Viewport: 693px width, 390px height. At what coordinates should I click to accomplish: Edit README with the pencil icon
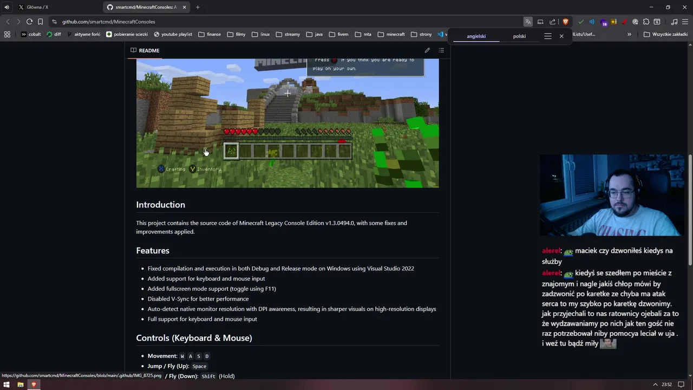[427, 50]
